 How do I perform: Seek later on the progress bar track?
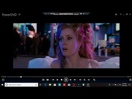point(73,77)
